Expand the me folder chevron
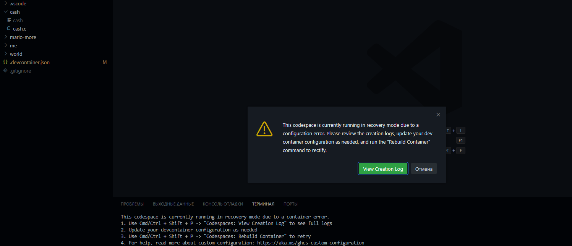The image size is (572, 246). coord(5,45)
